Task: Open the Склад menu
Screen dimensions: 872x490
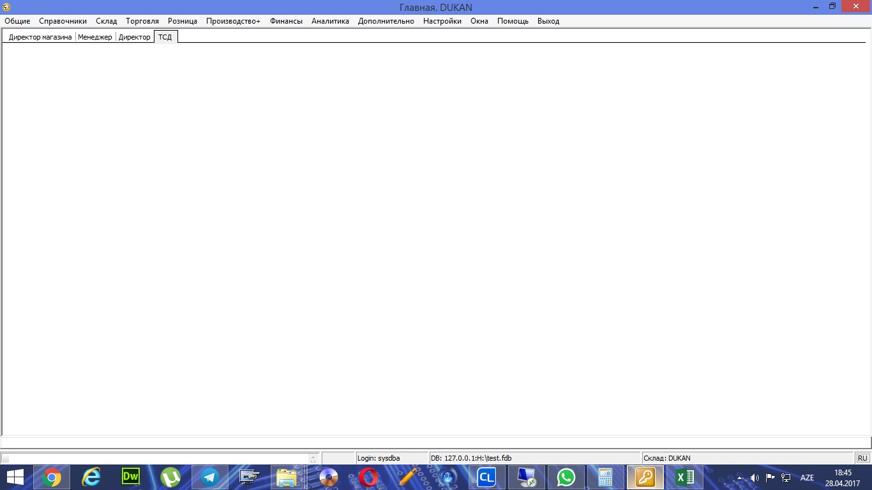Action: (x=106, y=21)
